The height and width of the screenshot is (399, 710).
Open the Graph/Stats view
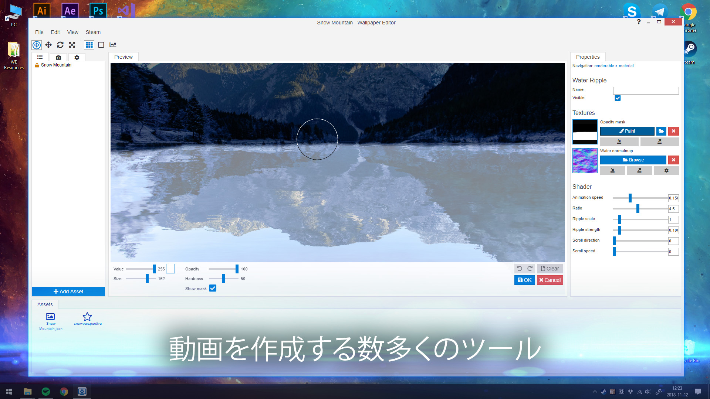pyautogui.click(x=113, y=45)
